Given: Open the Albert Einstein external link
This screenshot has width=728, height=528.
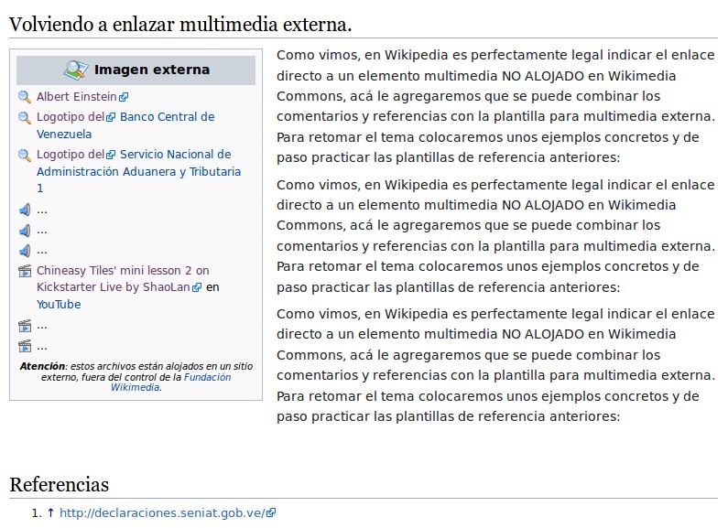Looking at the screenshot, I should pos(77,97).
